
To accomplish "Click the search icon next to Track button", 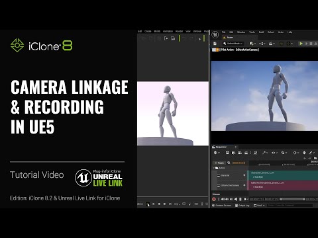I will point(229,163).
